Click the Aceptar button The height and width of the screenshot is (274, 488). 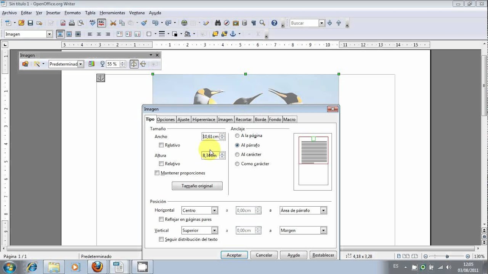click(234, 255)
